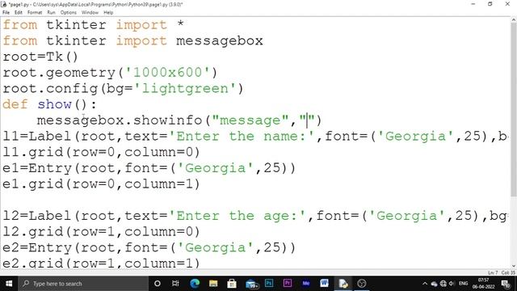517x291 pixels.
Task: Open the OBS Studio taskbar icon
Action: point(362,284)
